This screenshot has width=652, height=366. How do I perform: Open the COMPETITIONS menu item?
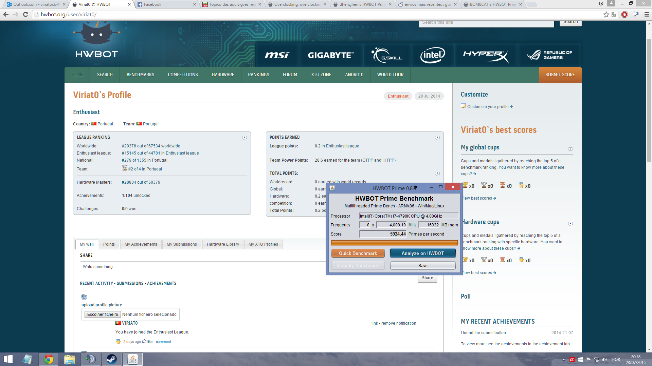tap(183, 75)
